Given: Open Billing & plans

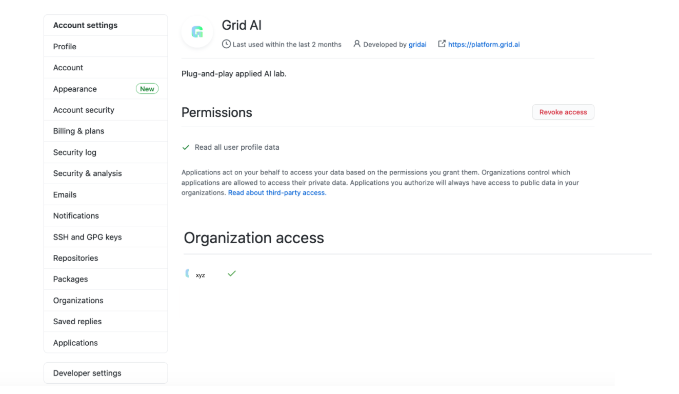Looking at the screenshot, I should (106, 131).
